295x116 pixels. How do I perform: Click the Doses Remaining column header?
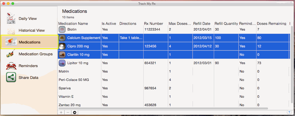pos(271,24)
